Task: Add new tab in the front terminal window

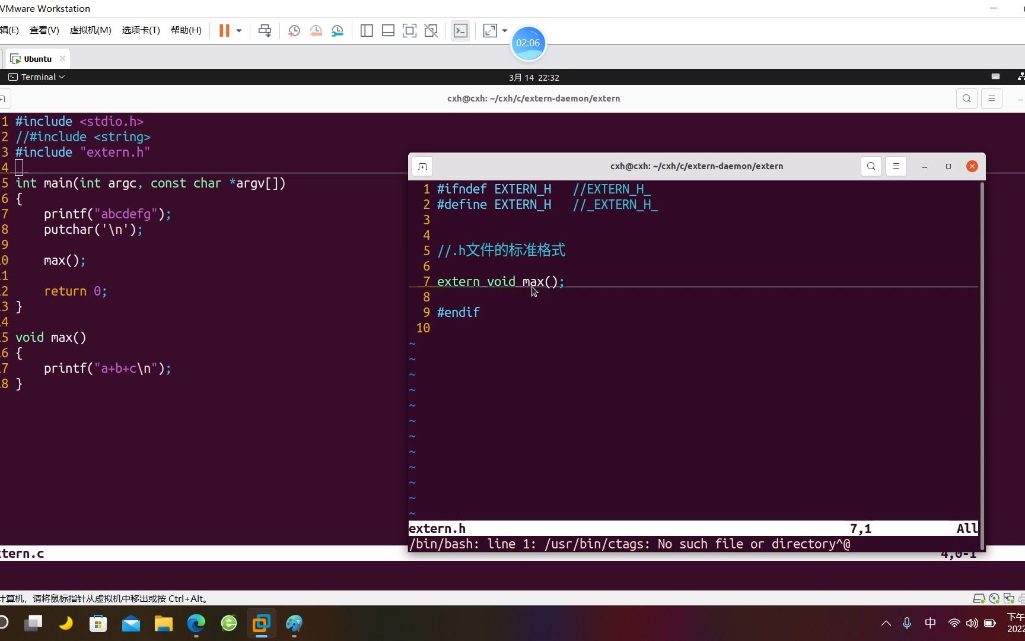Action: [x=422, y=166]
